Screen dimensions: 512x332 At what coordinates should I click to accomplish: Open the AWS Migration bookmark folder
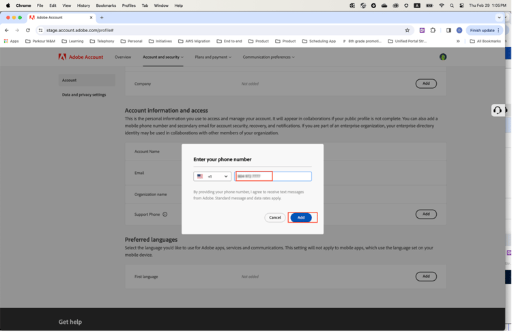(194, 42)
